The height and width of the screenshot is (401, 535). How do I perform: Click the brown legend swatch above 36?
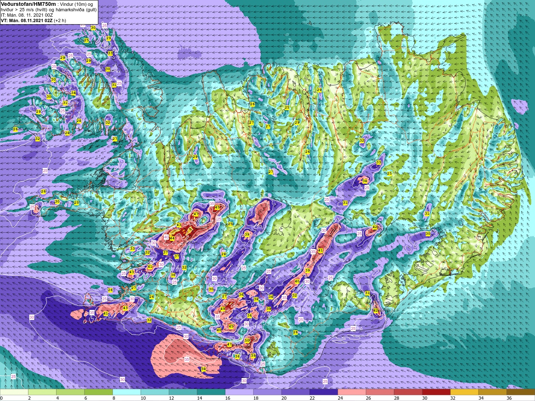coord(521,392)
